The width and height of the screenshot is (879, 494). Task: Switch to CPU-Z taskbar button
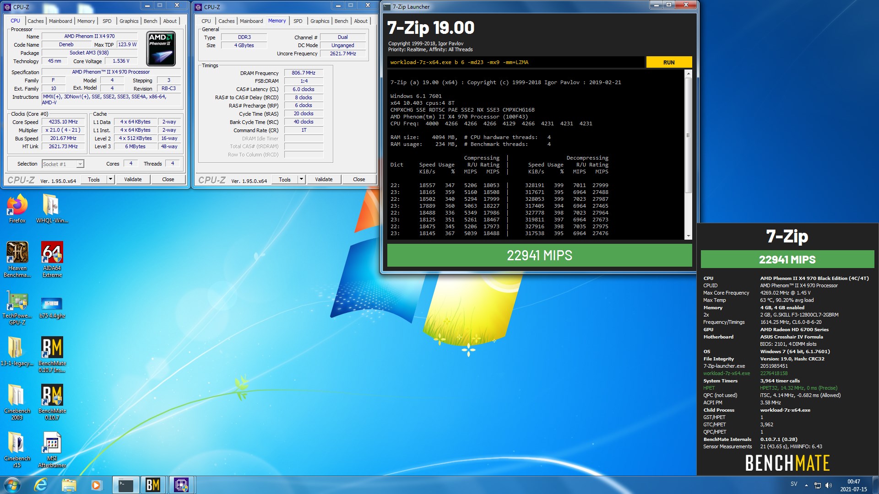tap(181, 485)
